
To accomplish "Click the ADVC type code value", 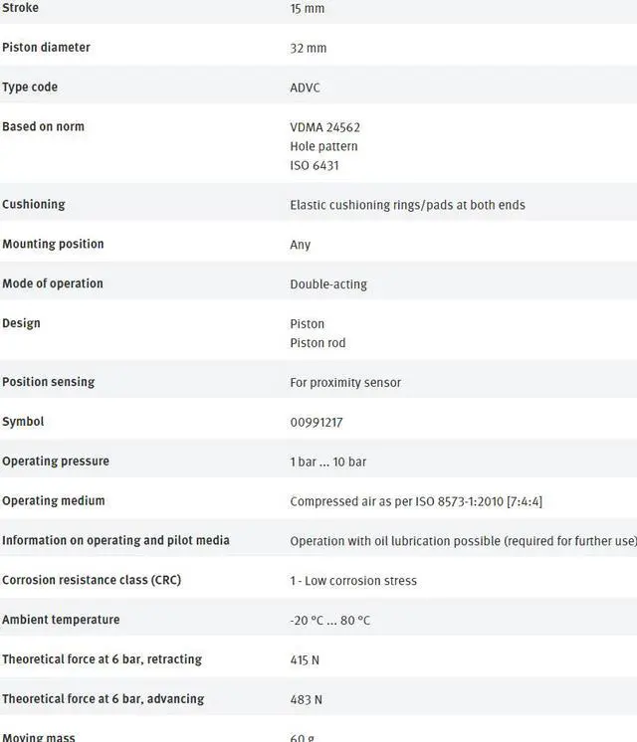I will 305,88.
